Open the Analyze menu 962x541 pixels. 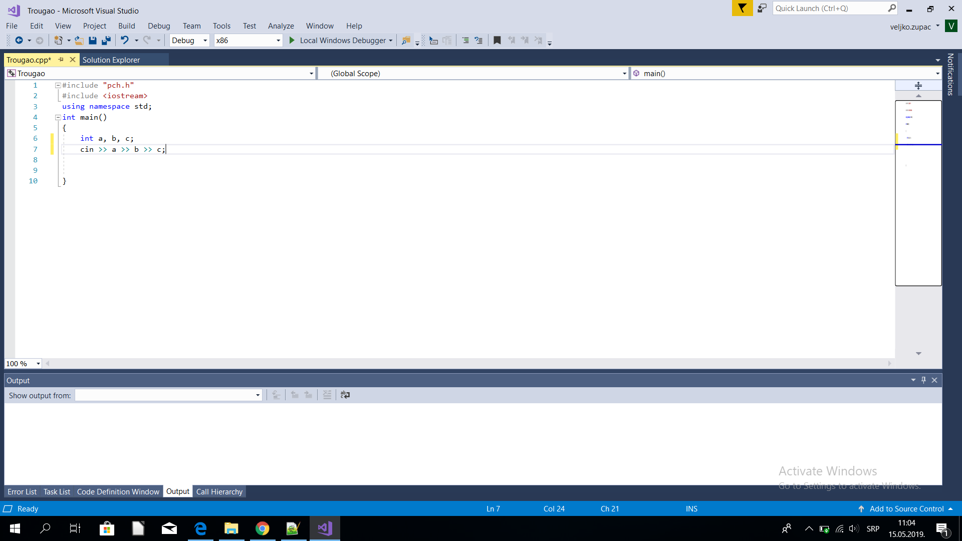tap(281, 26)
